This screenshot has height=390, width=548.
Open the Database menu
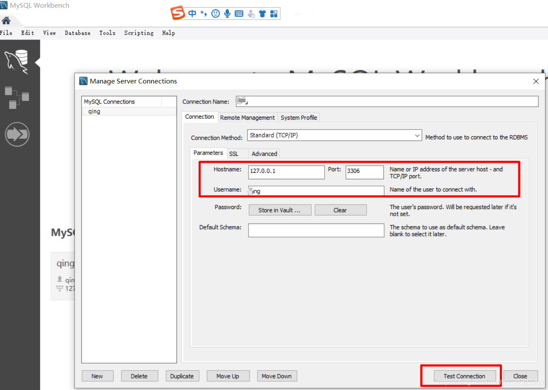click(x=77, y=33)
